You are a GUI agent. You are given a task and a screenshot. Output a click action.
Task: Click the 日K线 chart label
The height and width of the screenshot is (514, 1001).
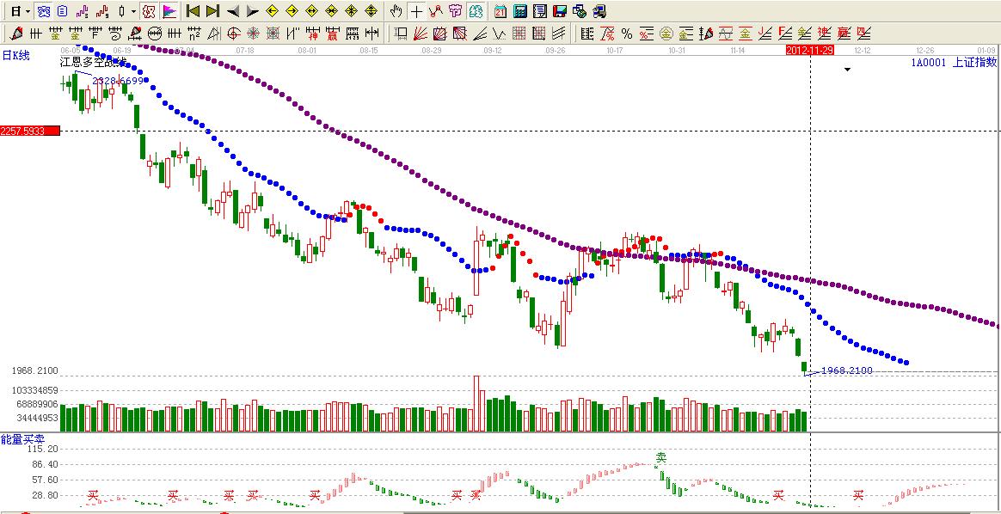coord(15,56)
